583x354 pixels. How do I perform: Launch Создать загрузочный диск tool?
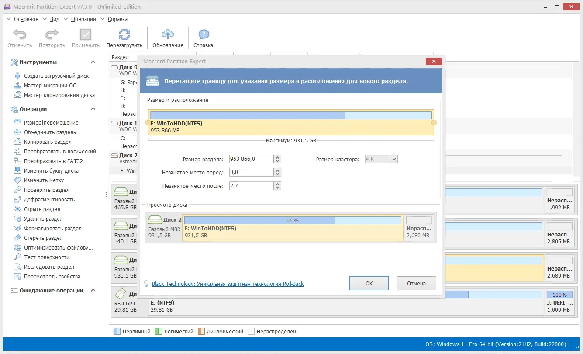point(56,76)
